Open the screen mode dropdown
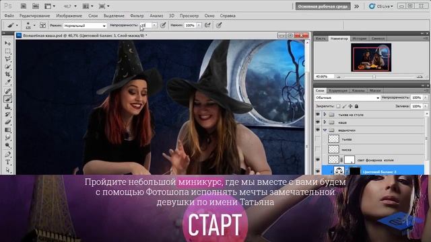Viewport: 431px width, 242px height. [104, 6]
